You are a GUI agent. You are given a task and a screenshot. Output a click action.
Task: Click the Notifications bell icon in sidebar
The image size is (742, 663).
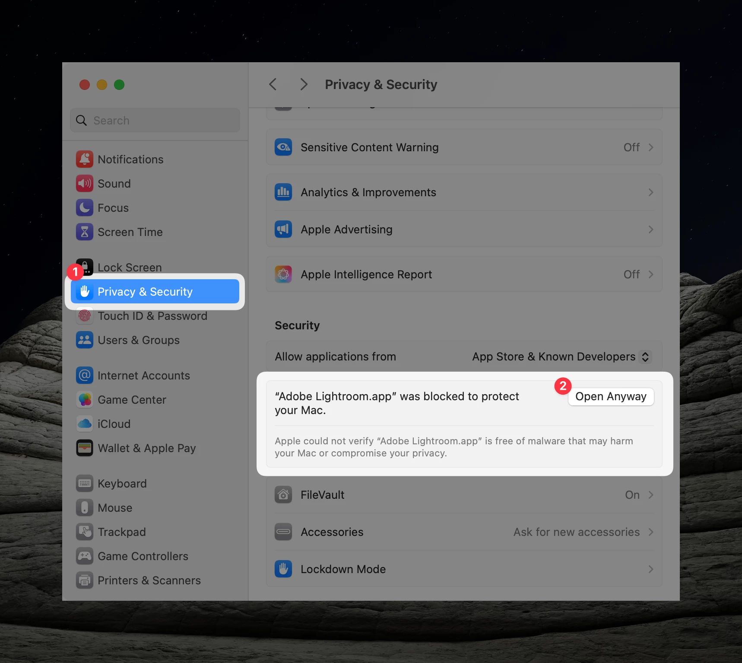[x=85, y=159]
